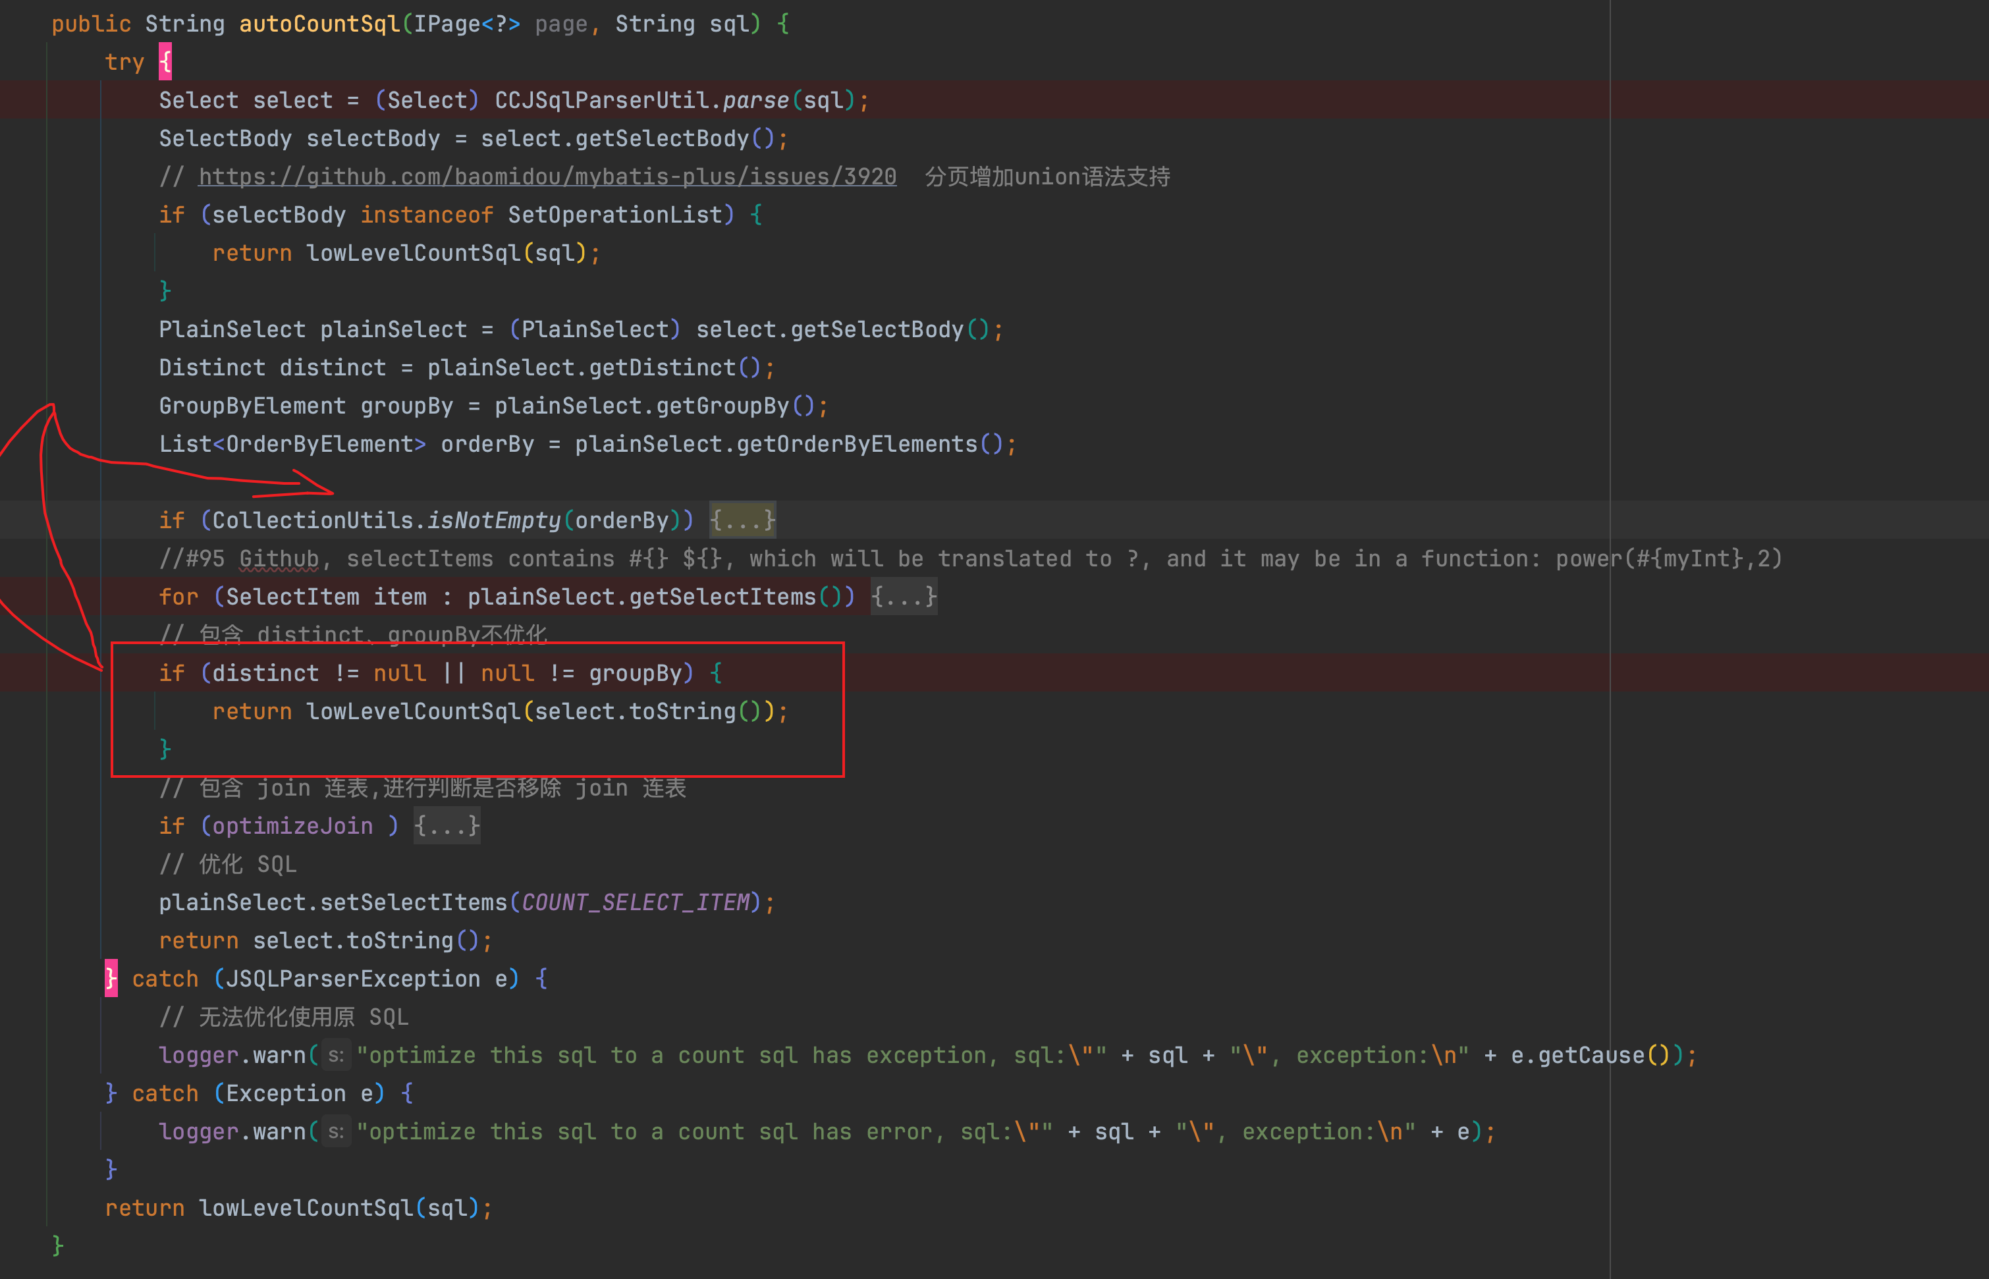Click highlighted closing brace before catch JSQLParserException
The width and height of the screenshot is (1989, 1279).
pyautogui.click(x=111, y=979)
